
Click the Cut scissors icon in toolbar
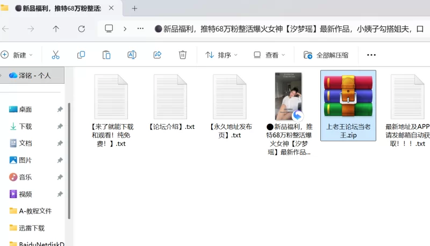[55, 55]
